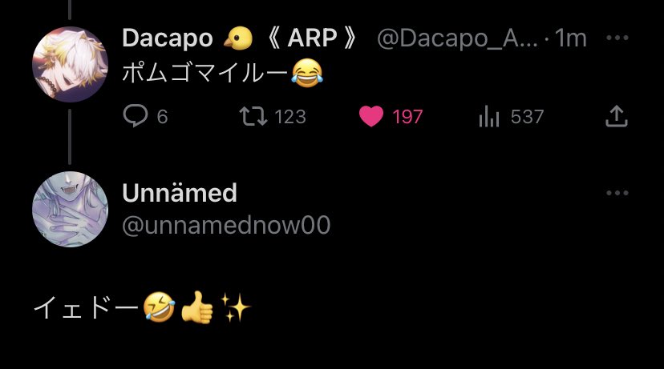The height and width of the screenshot is (369, 664).
Task: Click the 537 views count
Action: click(x=527, y=117)
